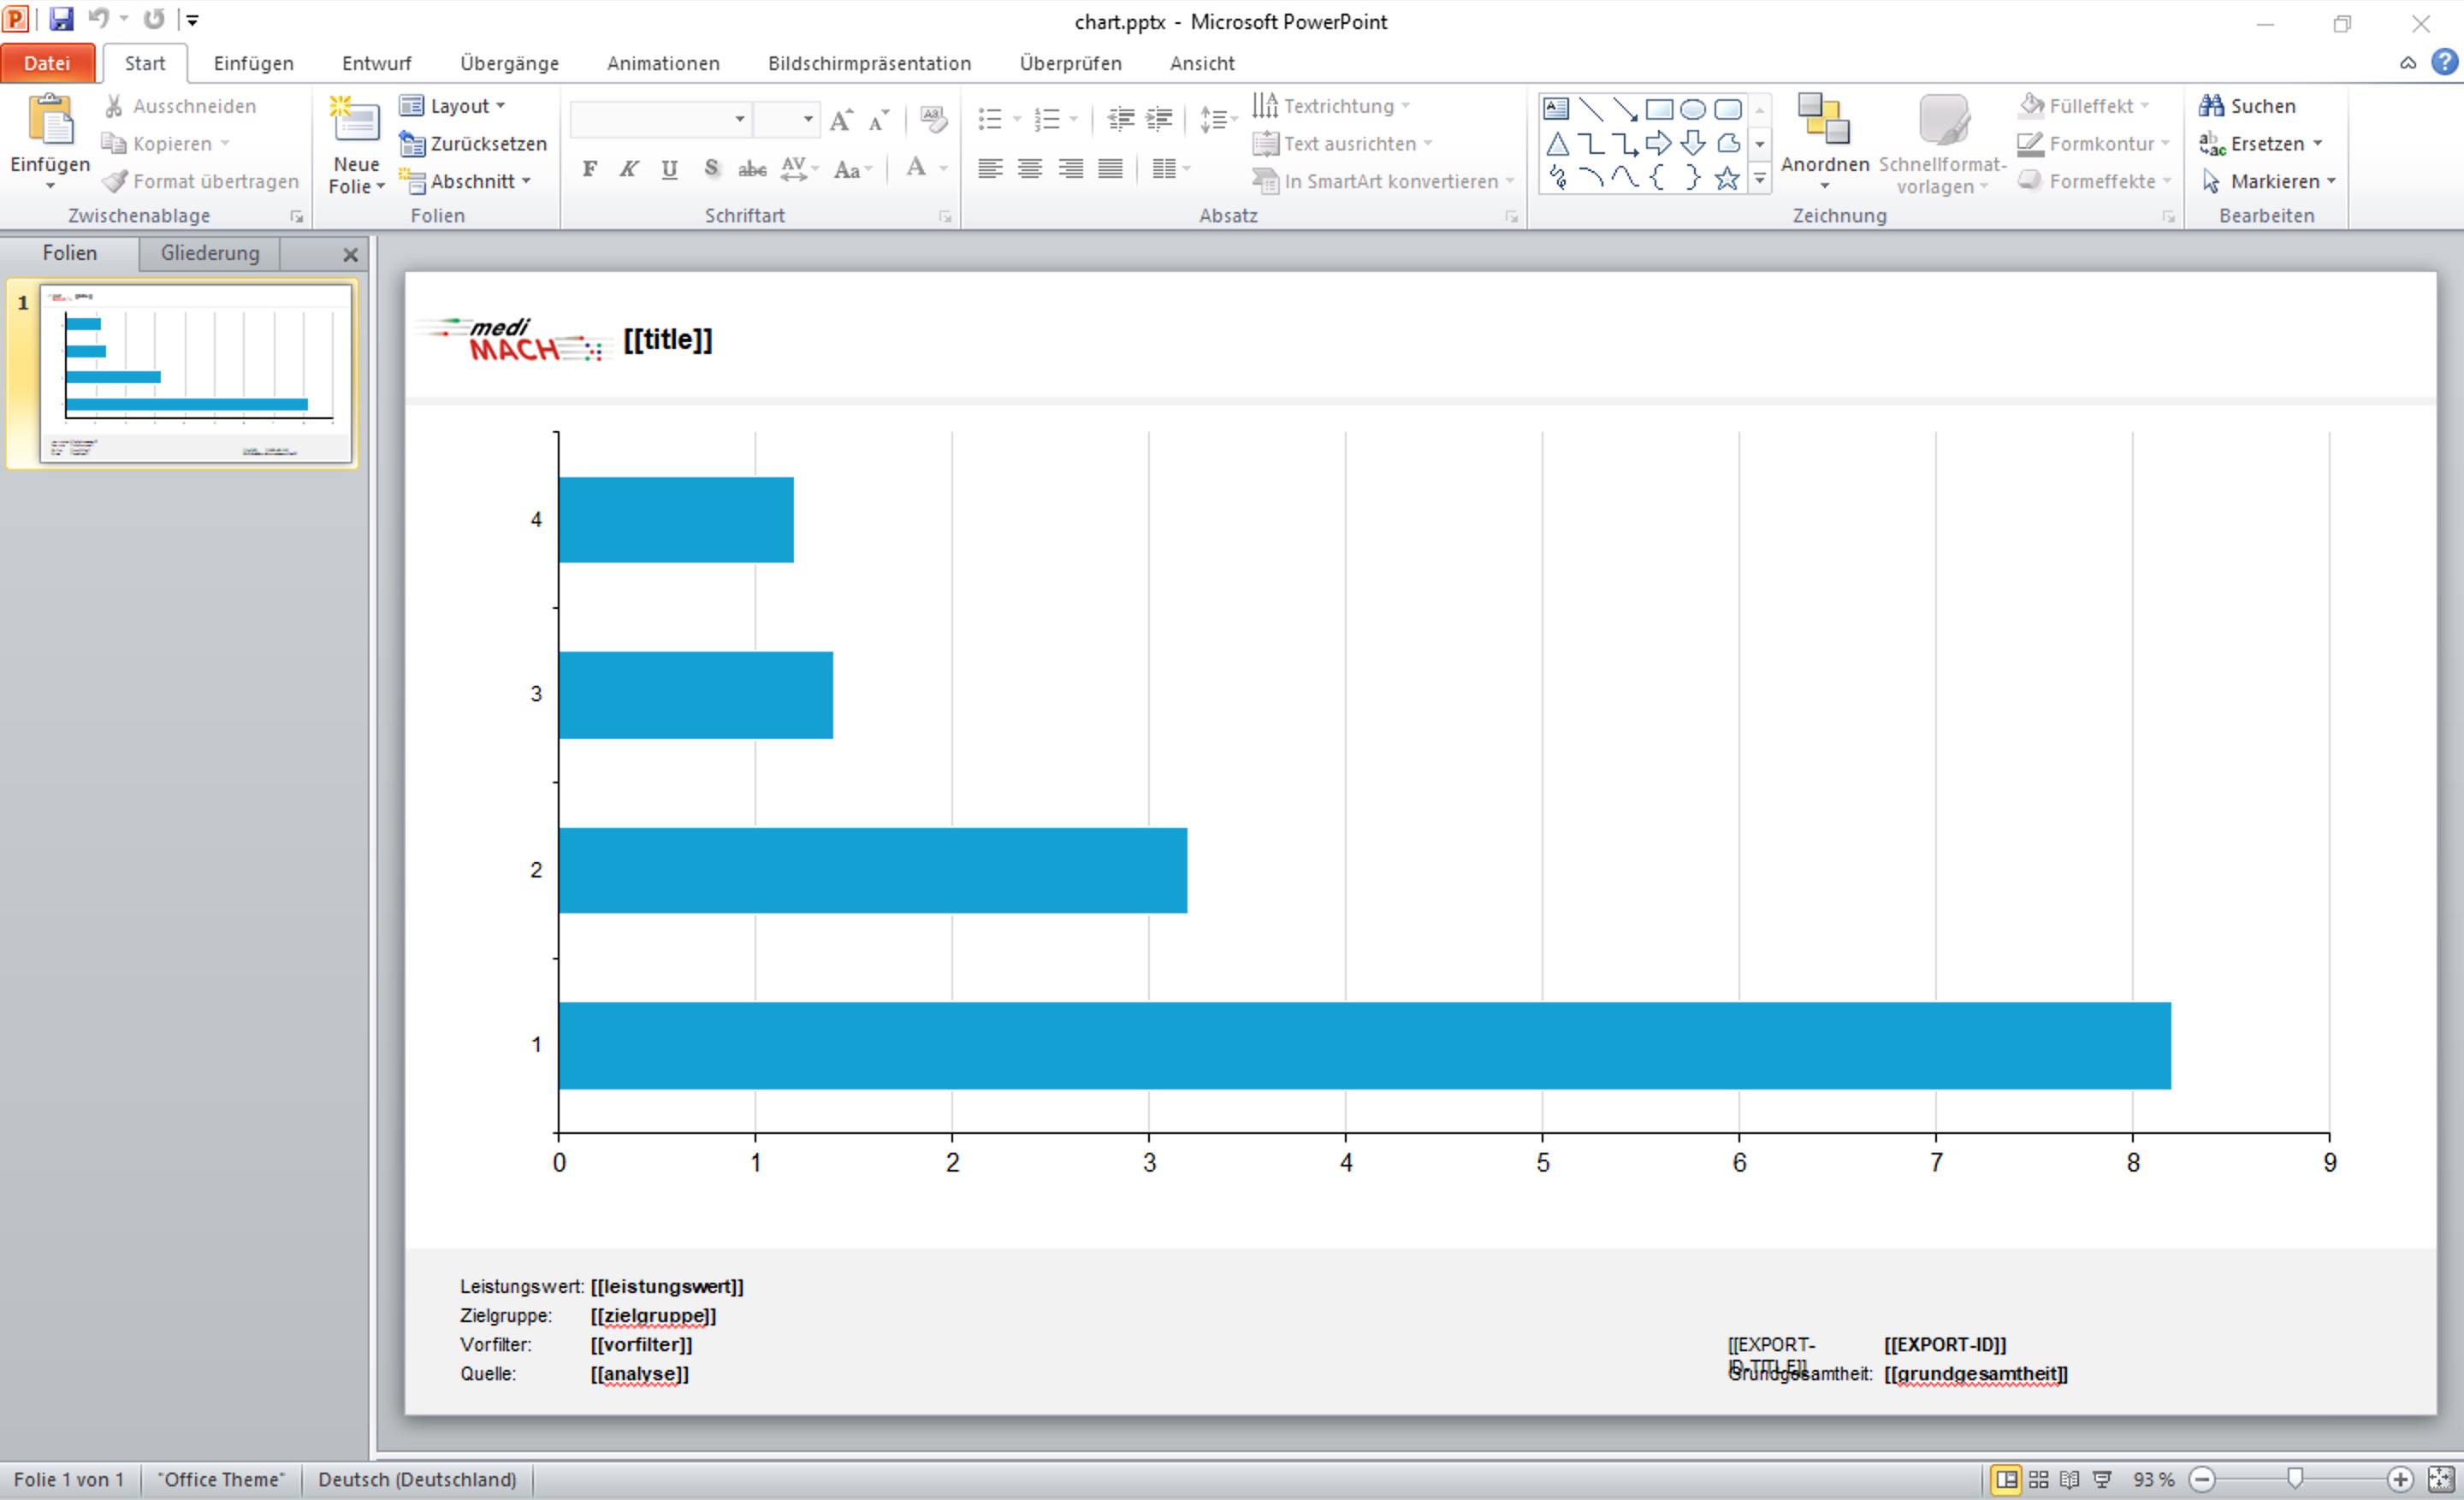
Task: Select the star shape in shapes gallery
Action: (x=1727, y=178)
